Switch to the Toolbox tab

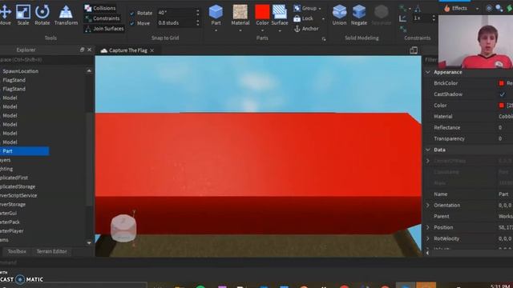pos(17,251)
